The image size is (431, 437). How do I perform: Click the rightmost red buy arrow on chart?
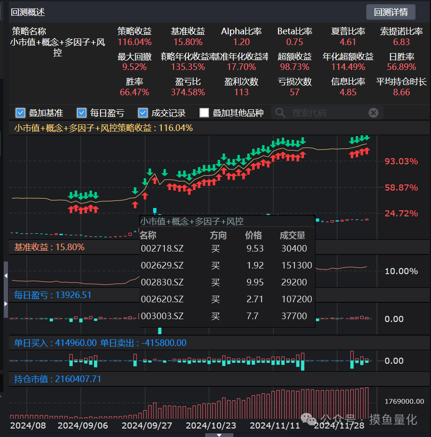[x=367, y=151]
